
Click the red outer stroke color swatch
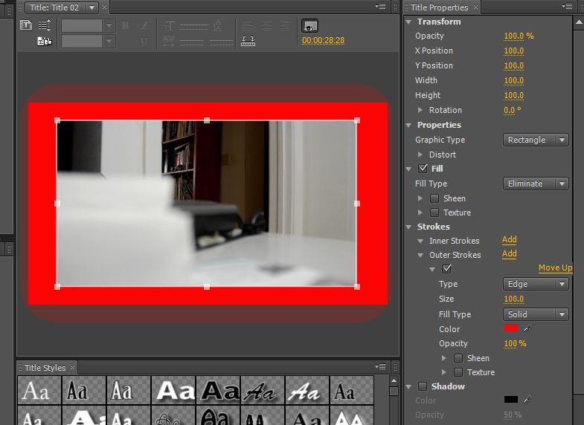[511, 328]
